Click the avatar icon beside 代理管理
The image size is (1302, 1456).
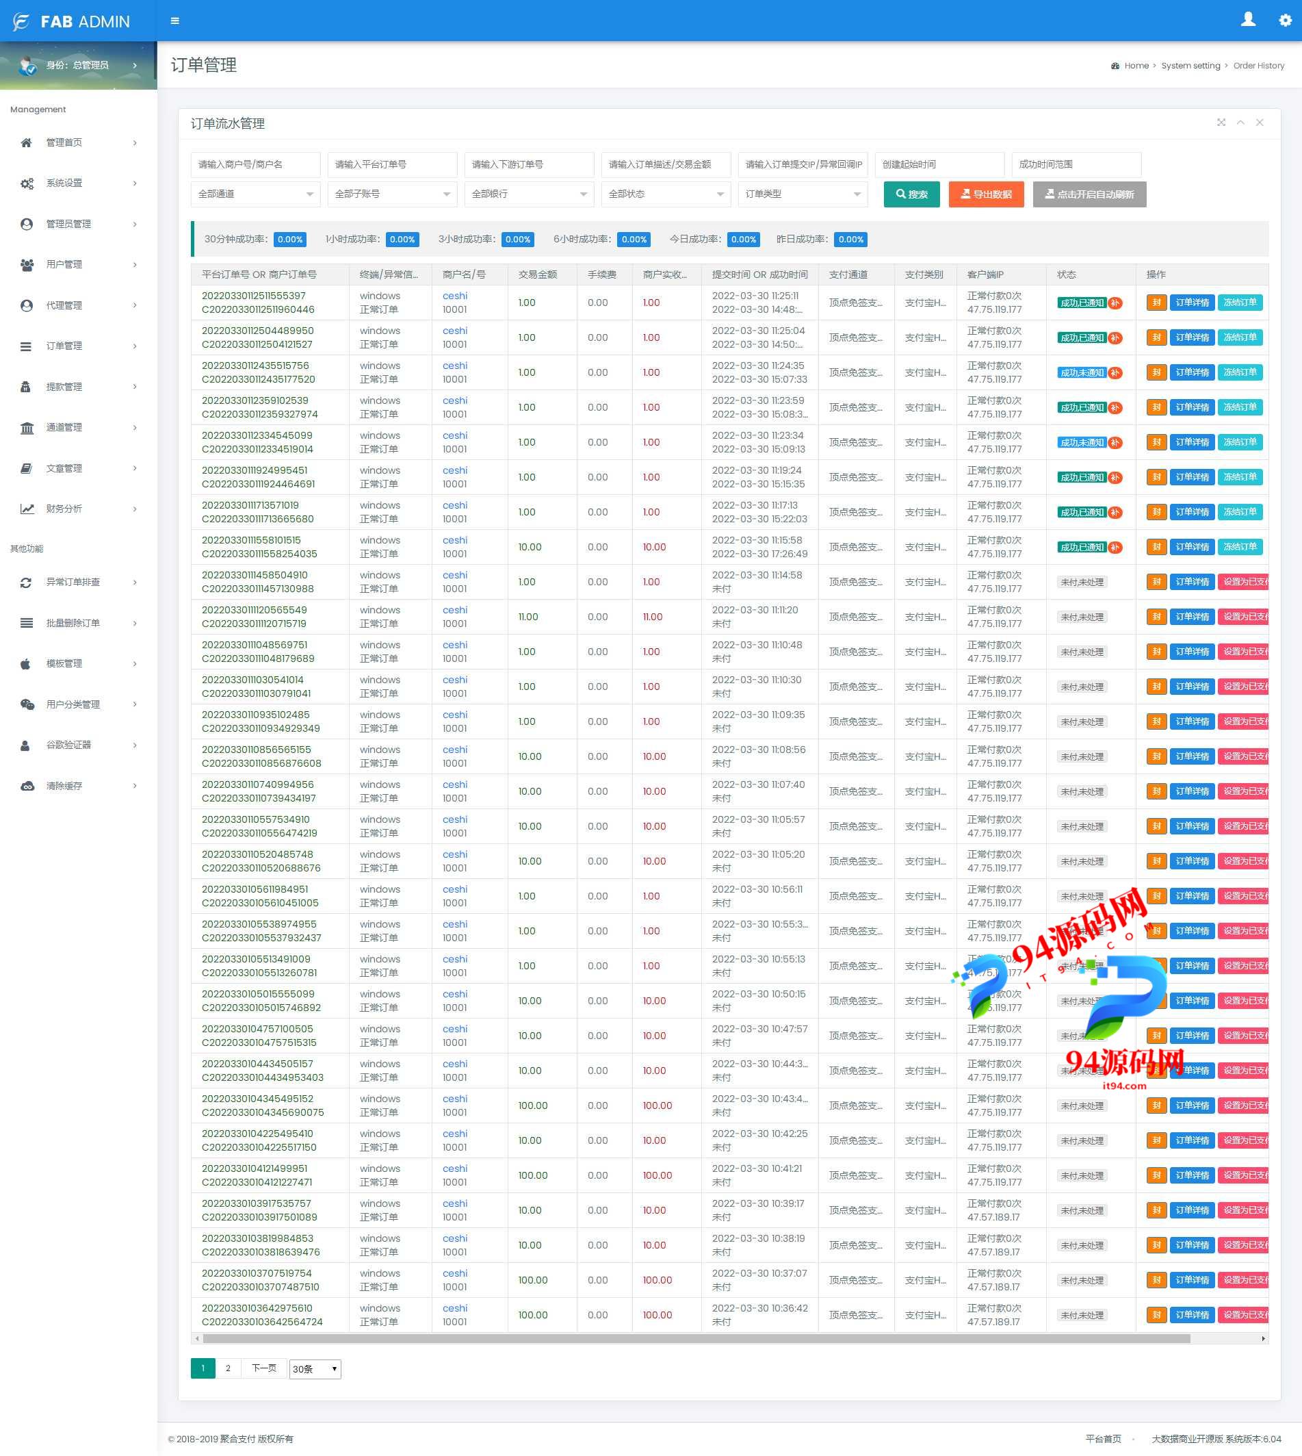pos(27,306)
